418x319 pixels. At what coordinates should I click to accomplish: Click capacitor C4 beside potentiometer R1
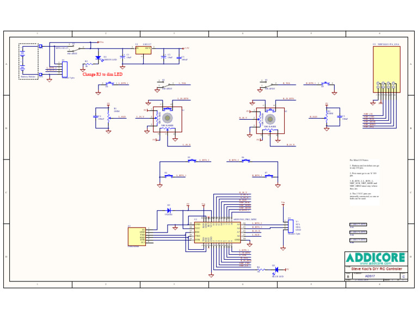[95, 117]
